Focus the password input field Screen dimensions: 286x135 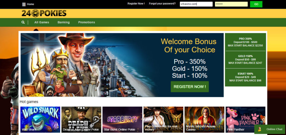pos(231,4)
